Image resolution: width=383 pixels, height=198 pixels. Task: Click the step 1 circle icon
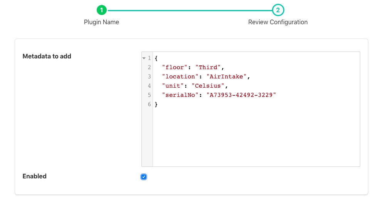(x=101, y=10)
